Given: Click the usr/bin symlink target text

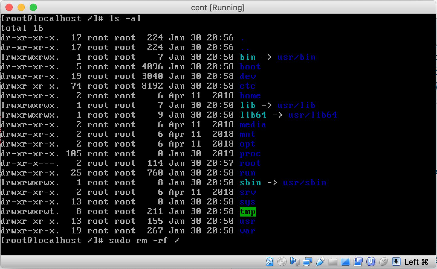Looking at the screenshot, I should click(296, 57).
